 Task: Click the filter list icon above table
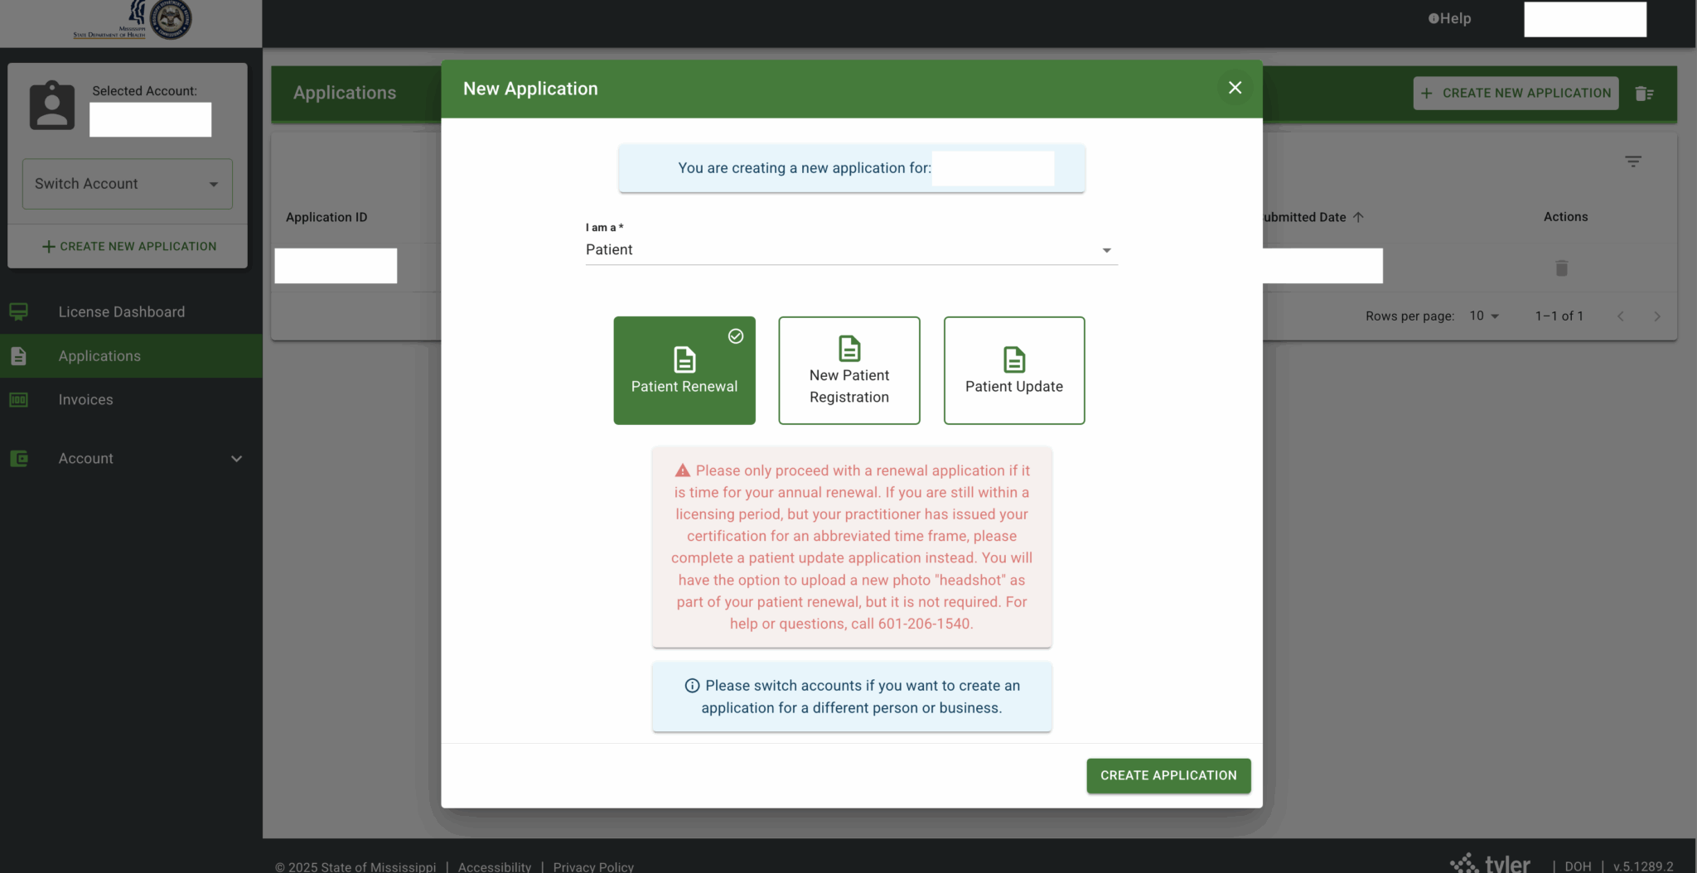point(1632,162)
